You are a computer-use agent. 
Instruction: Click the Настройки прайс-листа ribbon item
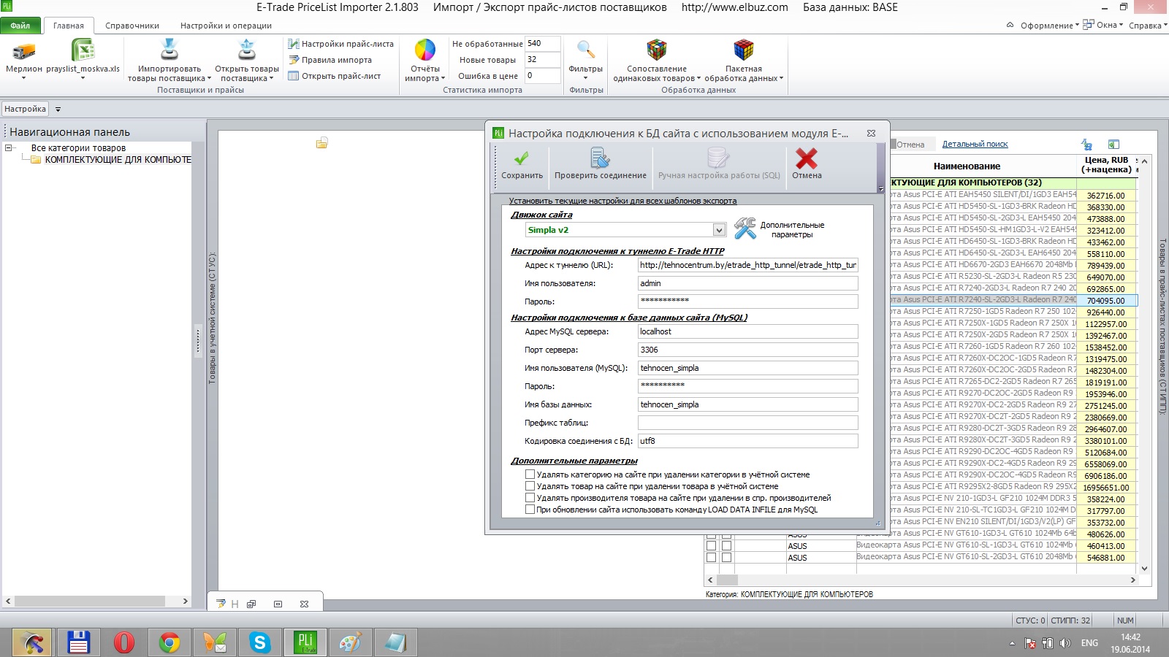pos(341,44)
